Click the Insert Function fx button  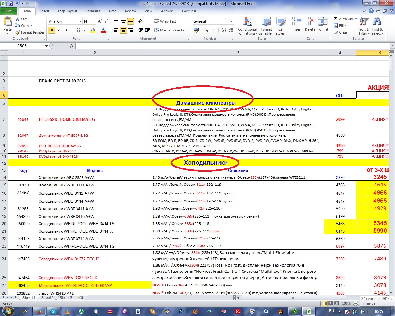[x=72, y=46]
